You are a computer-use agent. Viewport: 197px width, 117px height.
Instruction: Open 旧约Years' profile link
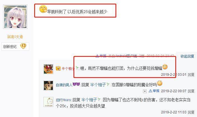pos(63,100)
